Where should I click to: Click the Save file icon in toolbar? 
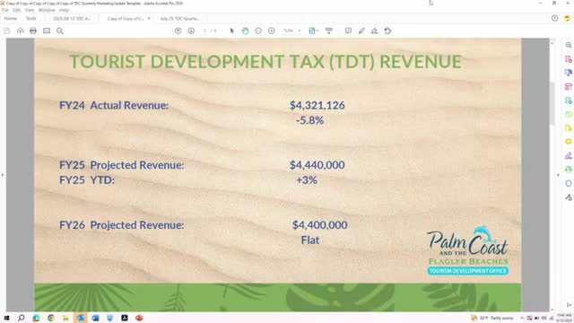7,31
